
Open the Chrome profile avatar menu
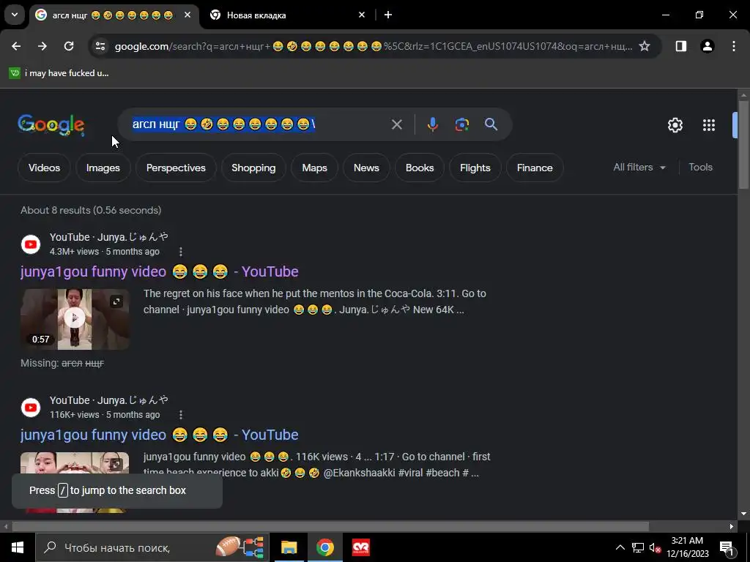point(708,46)
